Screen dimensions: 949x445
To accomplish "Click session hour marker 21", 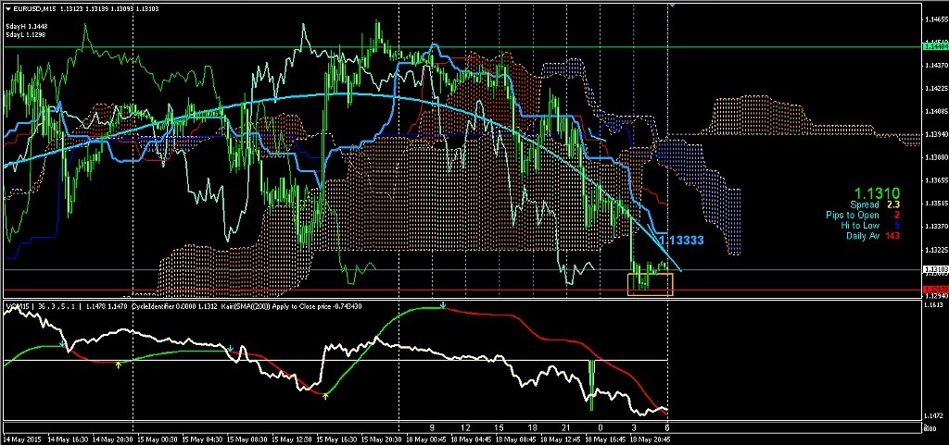I will coord(566,426).
